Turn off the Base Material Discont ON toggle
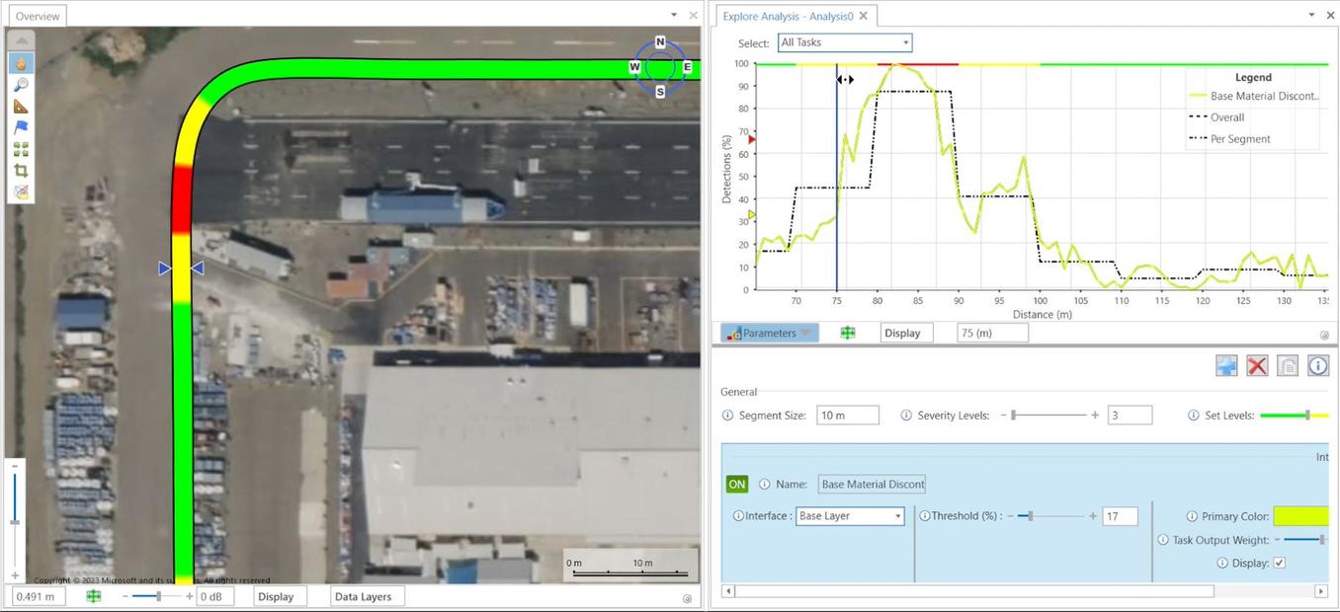 point(736,484)
